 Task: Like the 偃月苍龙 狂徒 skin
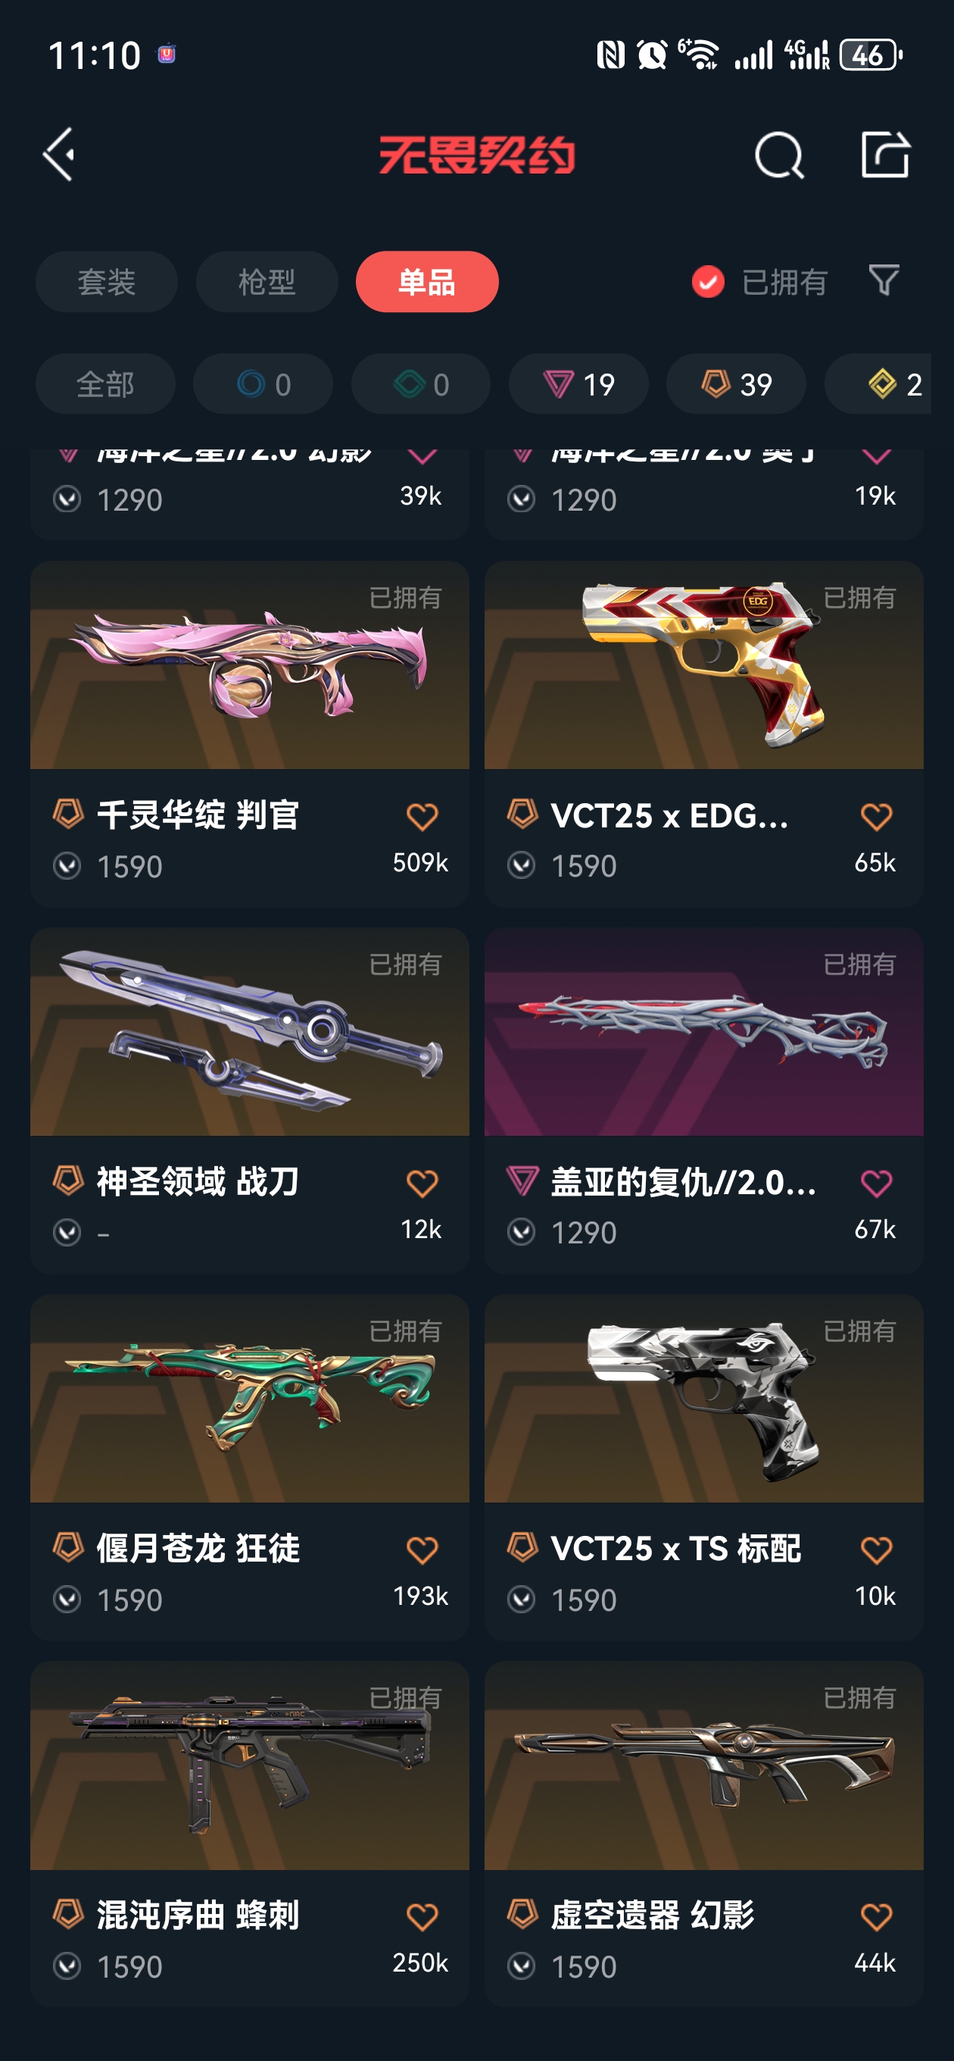coord(422,1550)
